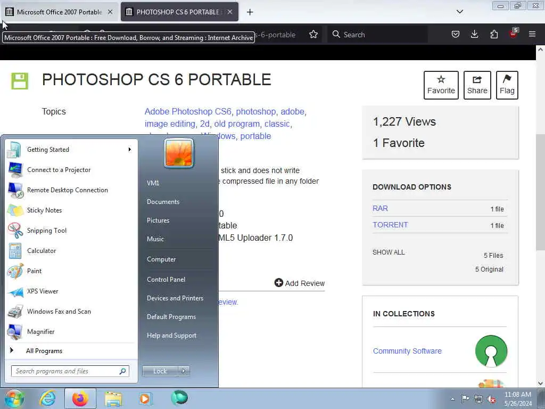Launch Internet Explorer from taskbar
The height and width of the screenshot is (409, 545).
coord(47,398)
